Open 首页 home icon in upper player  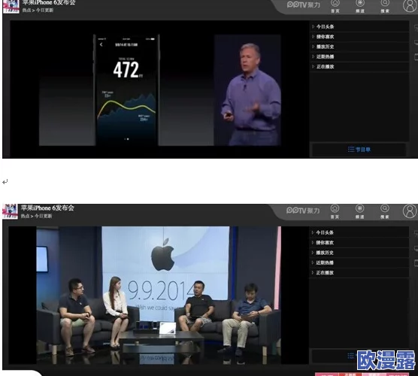(335, 6)
